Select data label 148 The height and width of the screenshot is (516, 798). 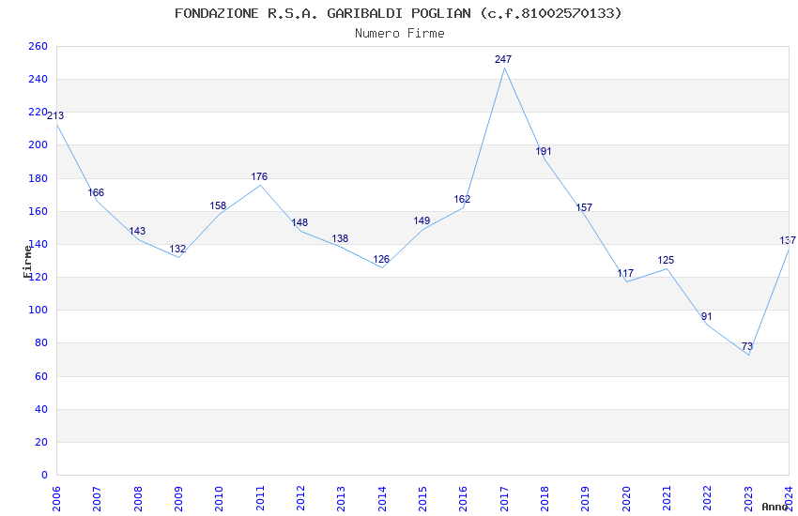point(299,222)
